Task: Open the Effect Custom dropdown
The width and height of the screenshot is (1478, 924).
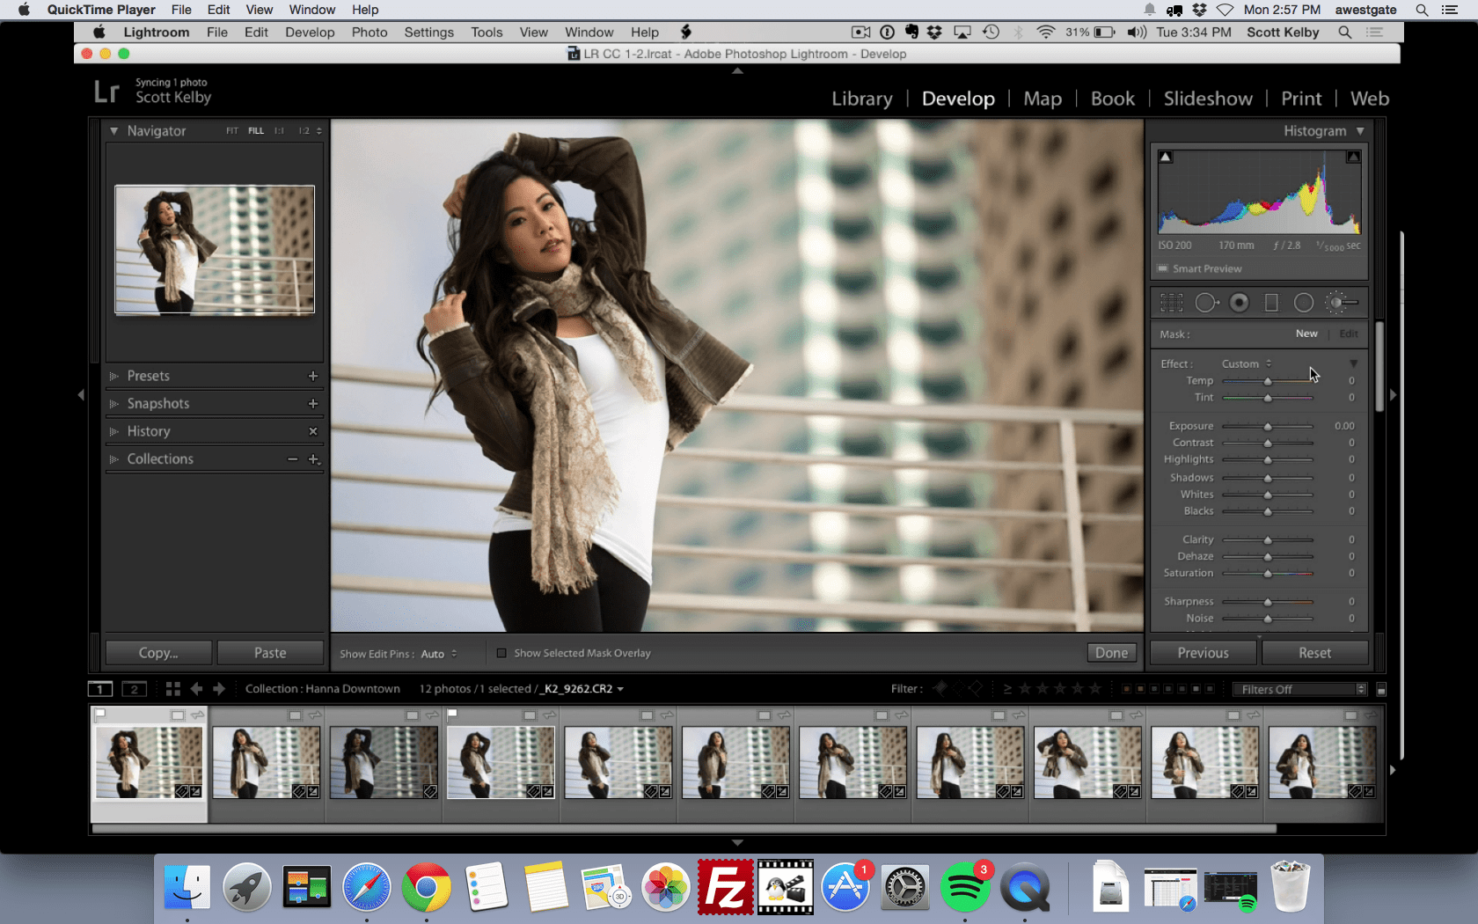Action: click(x=1244, y=363)
